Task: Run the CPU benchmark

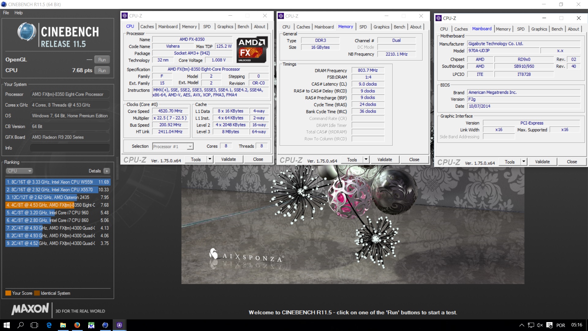Action: coord(102,70)
